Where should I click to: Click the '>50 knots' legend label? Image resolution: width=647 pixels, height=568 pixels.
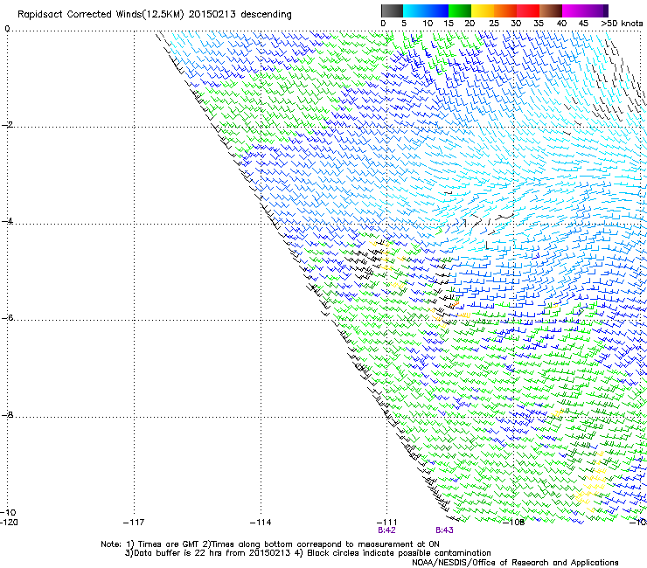(622, 24)
